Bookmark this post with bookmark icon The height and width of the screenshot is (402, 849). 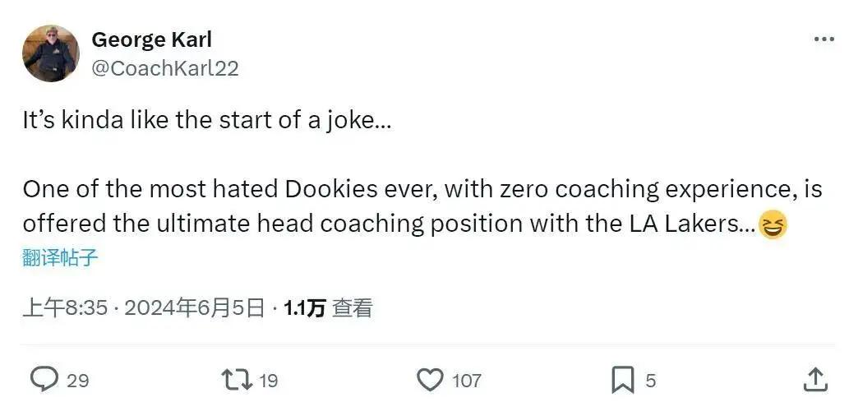tap(623, 381)
